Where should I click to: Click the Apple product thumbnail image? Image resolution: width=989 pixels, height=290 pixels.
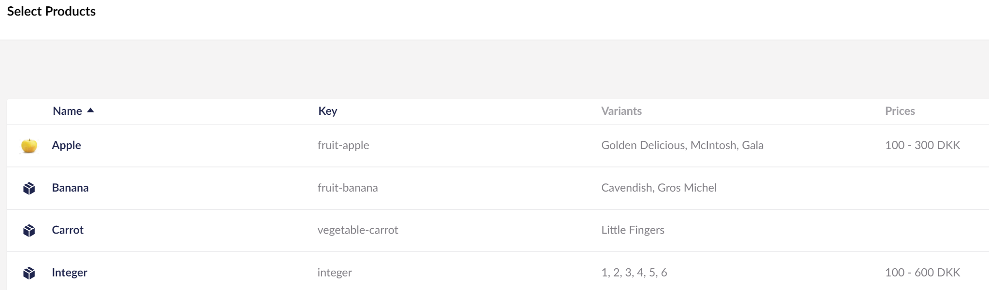[x=29, y=145]
